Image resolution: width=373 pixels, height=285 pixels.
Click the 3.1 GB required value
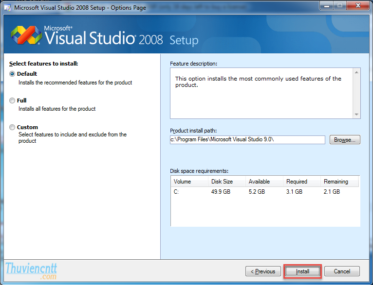tap(294, 192)
